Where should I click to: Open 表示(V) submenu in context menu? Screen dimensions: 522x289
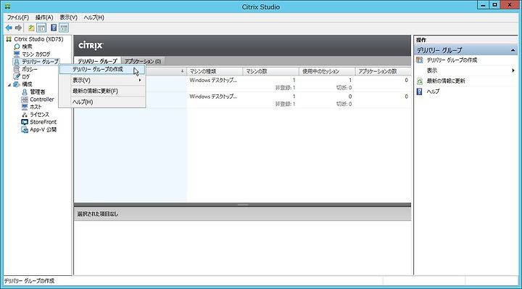coord(102,80)
